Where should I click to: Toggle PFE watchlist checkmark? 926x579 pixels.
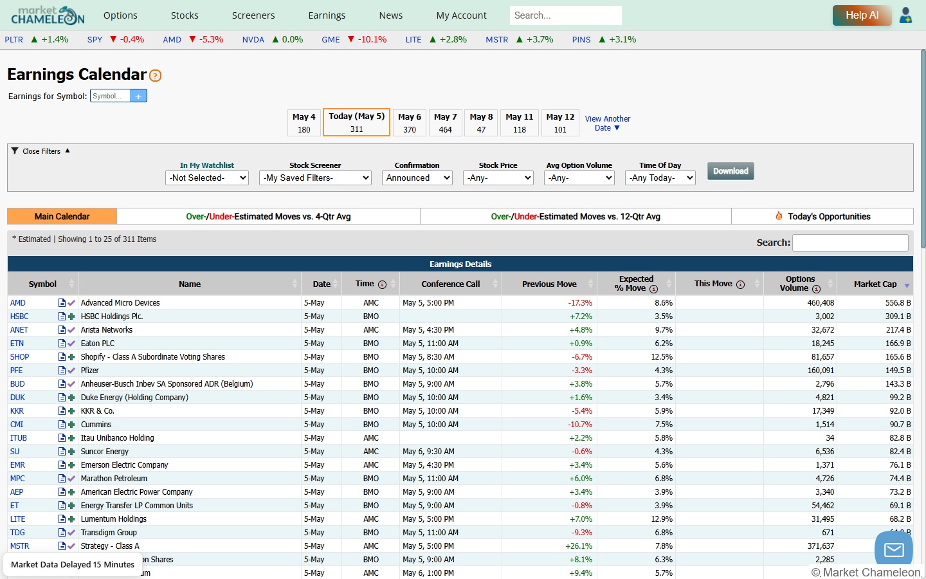[x=71, y=371]
